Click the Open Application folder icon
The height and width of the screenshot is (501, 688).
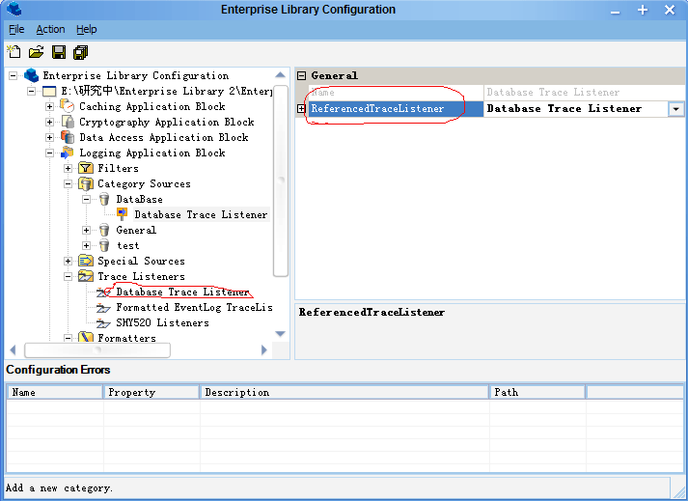pos(37,52)
